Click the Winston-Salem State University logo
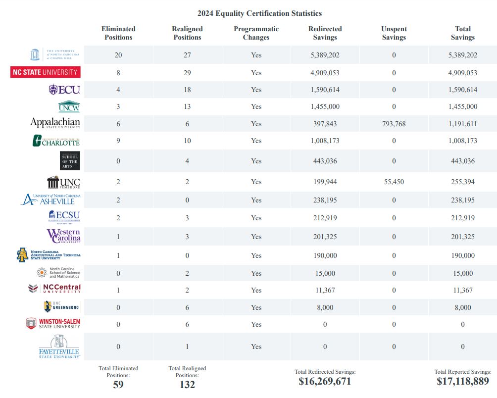497x398 pixels. [x=53, y=324]
